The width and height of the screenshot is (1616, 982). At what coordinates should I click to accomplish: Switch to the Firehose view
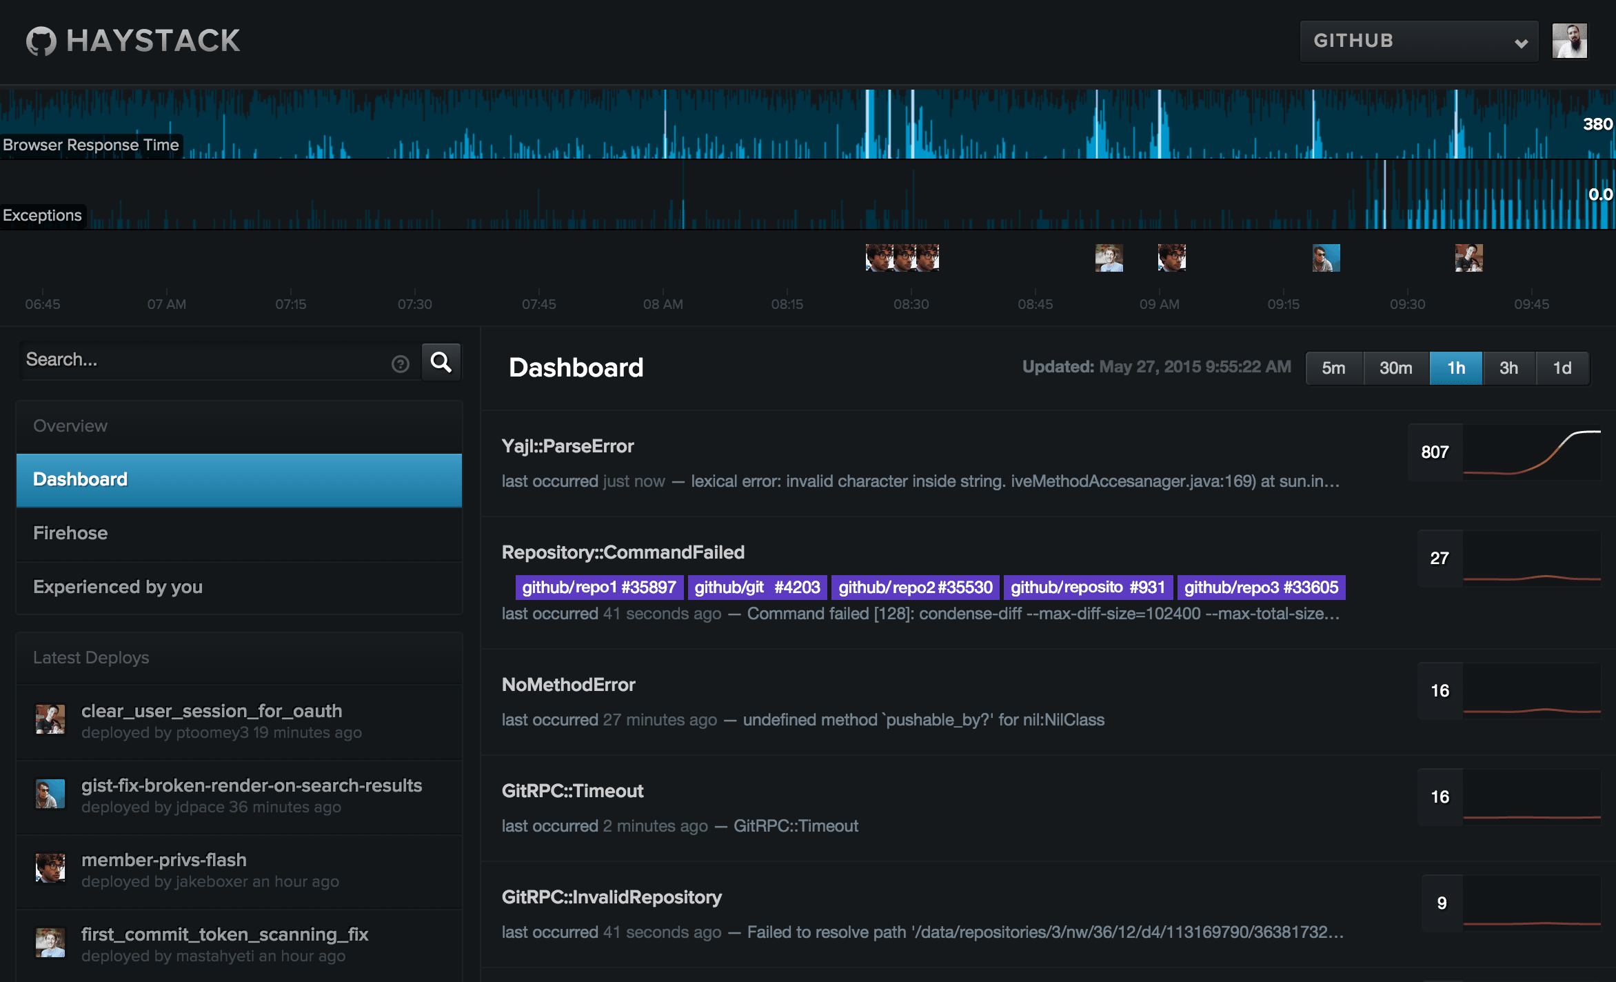pos(70,532)
